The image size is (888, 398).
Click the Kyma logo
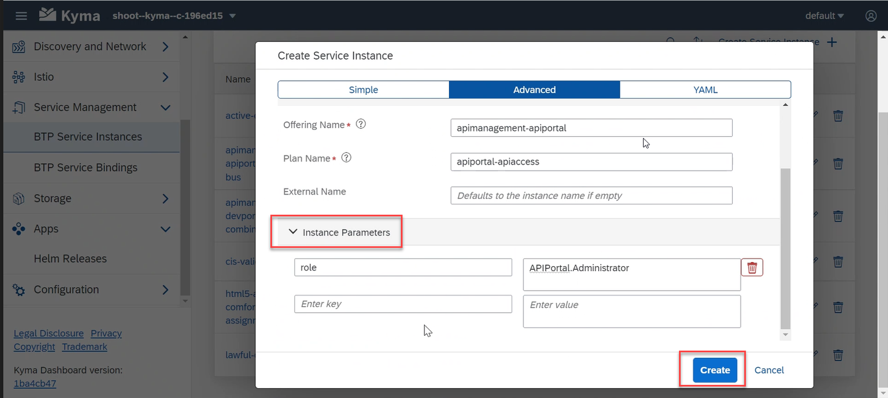coord(69,15)
